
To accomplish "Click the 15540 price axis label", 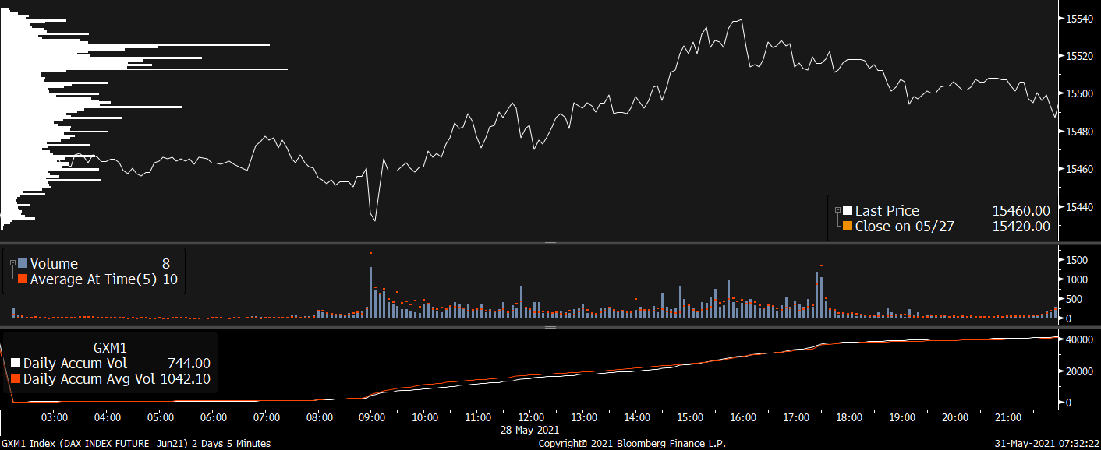I will [x=1079, y=19].
